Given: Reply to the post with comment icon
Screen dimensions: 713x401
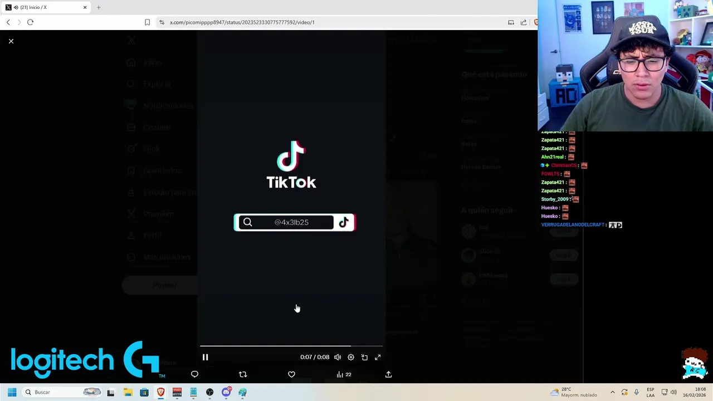Looking at the screenshot, I should click(194, 375).
